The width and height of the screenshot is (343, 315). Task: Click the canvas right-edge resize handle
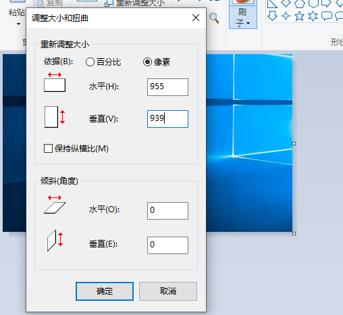(294, 143)
